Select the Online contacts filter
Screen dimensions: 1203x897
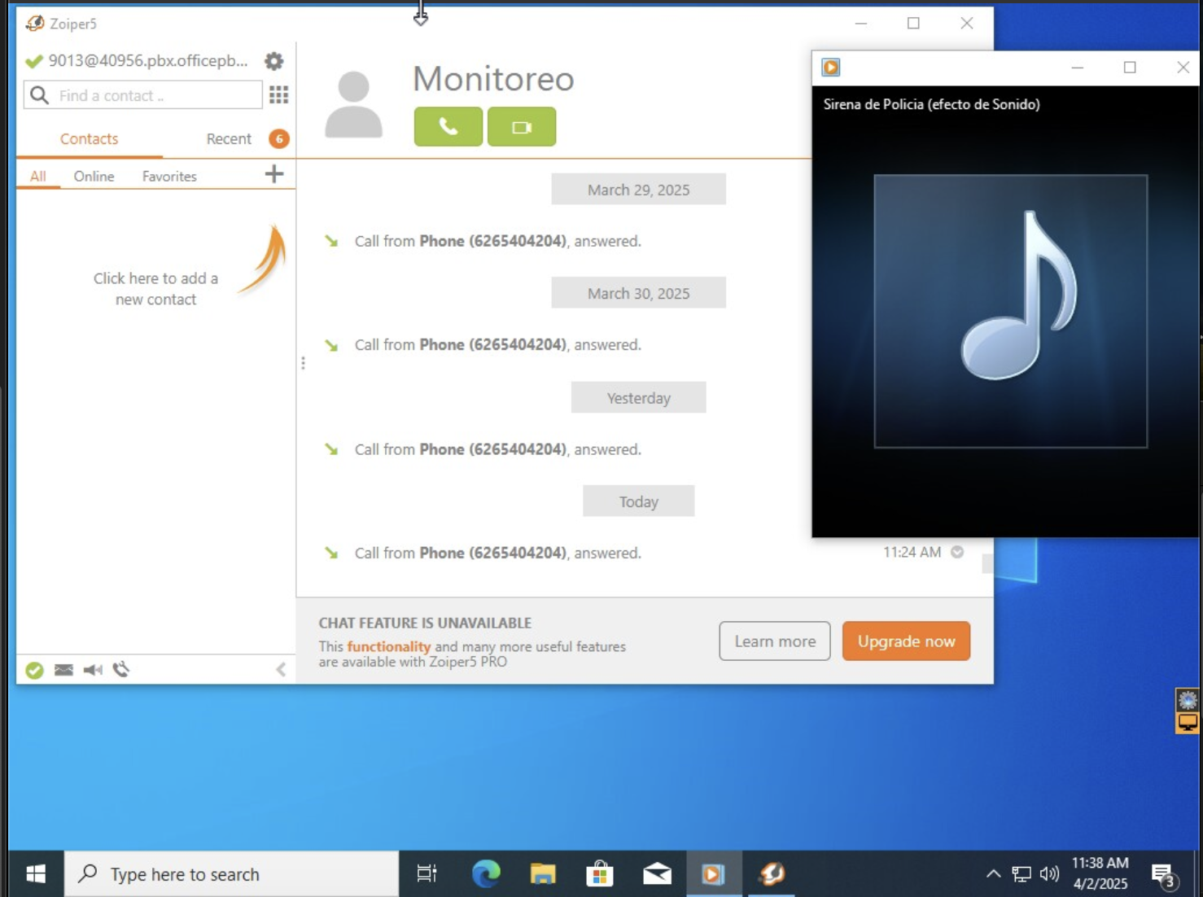pyautogui.click(x=94, y=176)
